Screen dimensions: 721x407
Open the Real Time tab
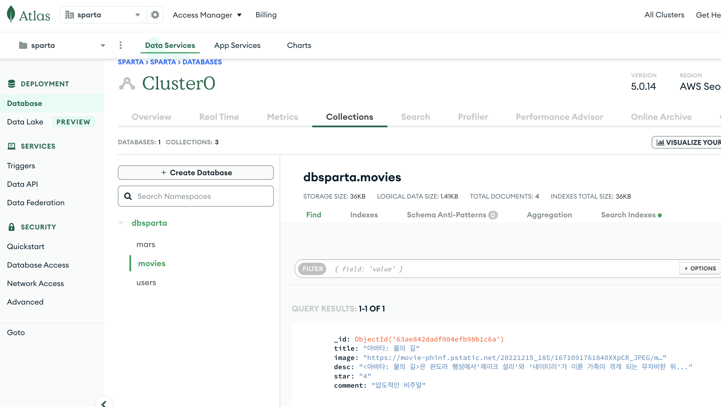[219, 117]
